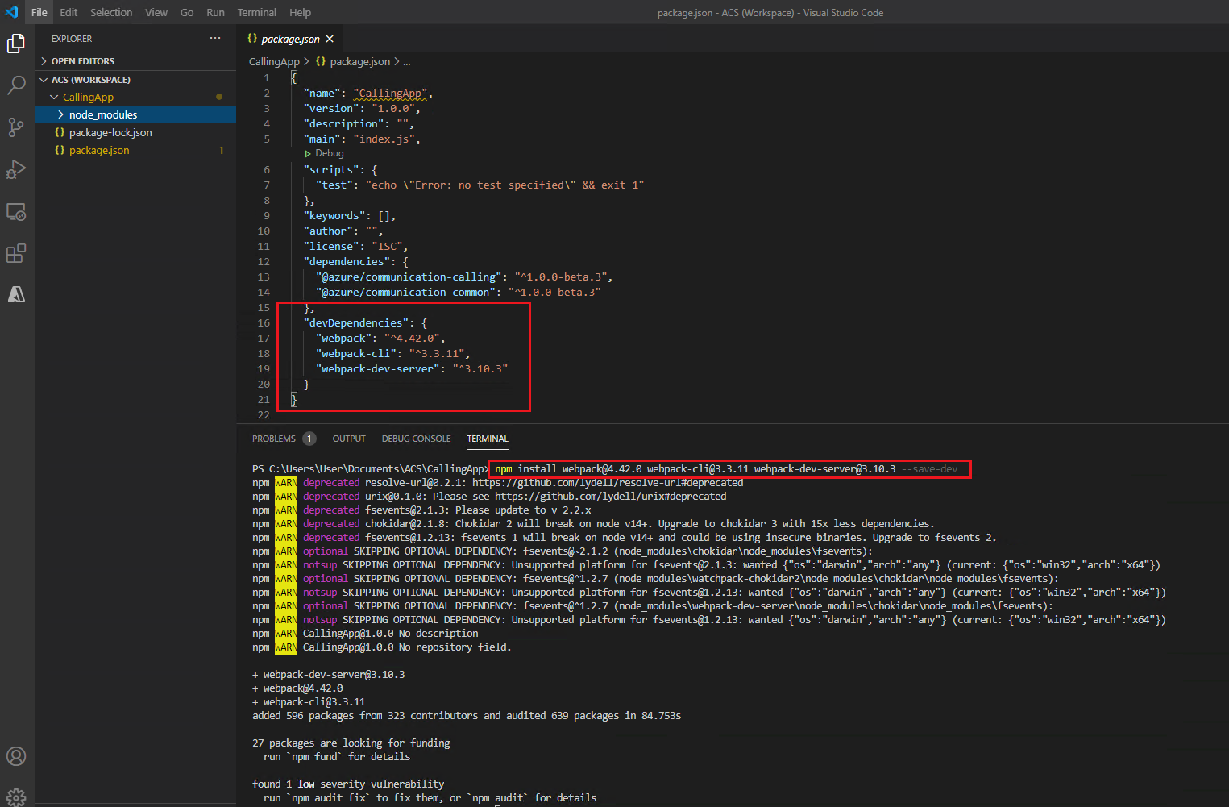
Task: Open the Accounts icon in activity bar
Action: tap(16, 756)
